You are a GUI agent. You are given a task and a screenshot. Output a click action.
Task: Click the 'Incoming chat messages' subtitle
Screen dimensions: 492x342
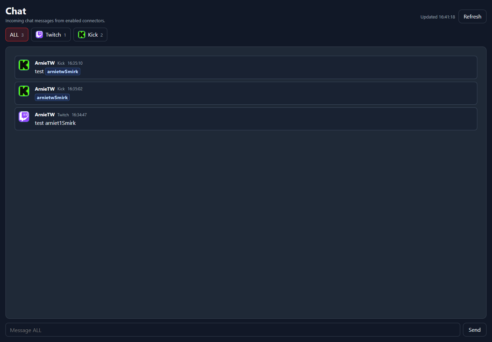click(55, 21)
